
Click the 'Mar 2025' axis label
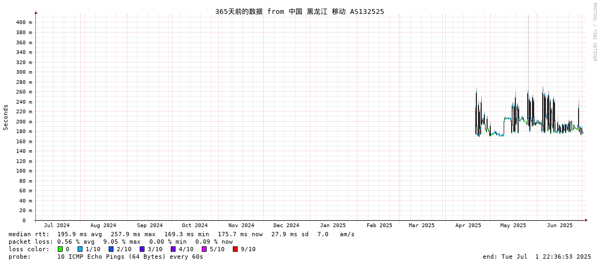[422, 226]
